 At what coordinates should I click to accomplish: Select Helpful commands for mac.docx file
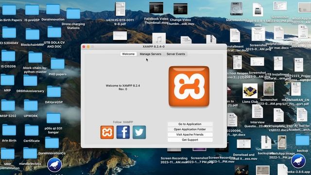(279, 33)
